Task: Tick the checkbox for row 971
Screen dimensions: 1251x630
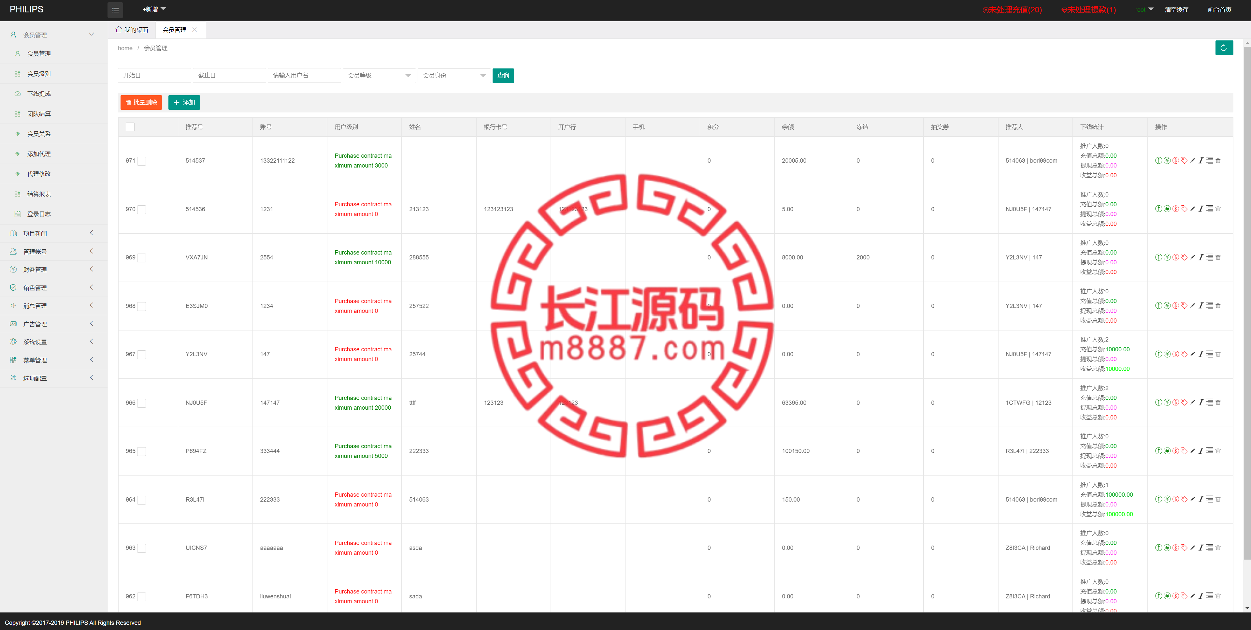Action: click(141, 161)
